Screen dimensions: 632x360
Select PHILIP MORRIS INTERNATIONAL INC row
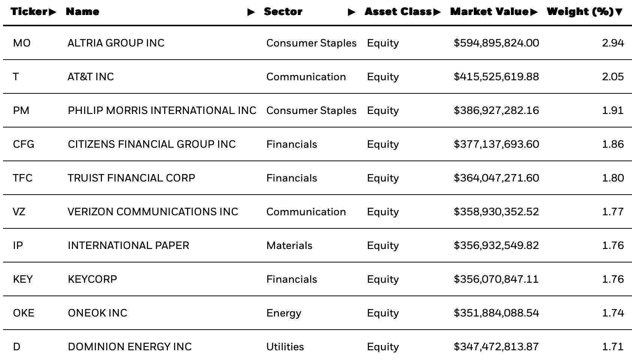[317, 110]
